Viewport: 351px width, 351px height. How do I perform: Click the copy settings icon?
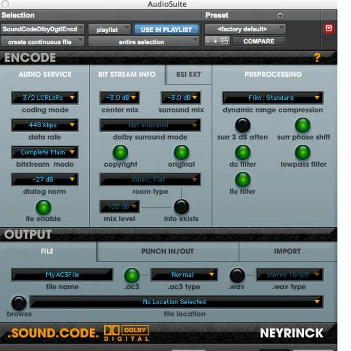tap(224, 41)
